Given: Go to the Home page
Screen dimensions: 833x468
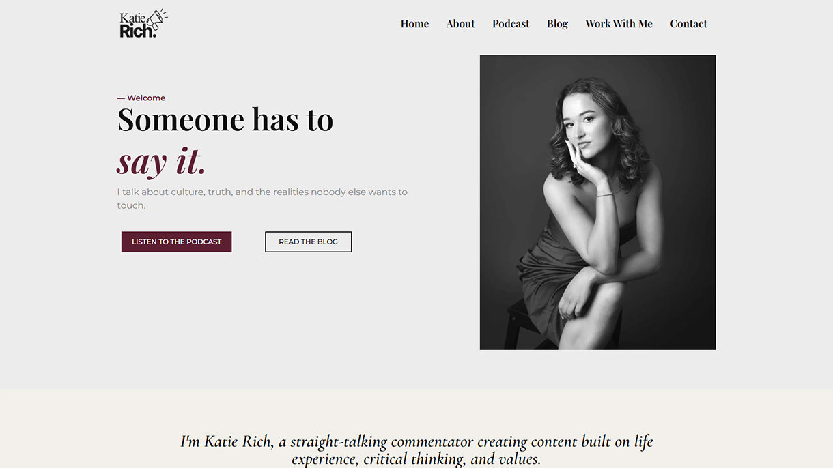Looking at the screenshot, I should 414,24.
